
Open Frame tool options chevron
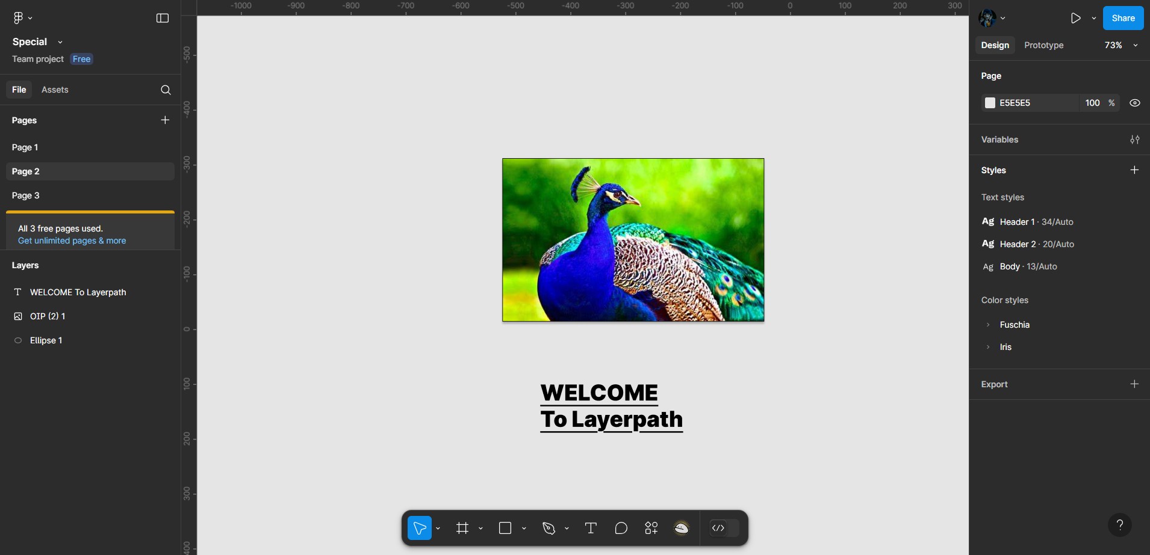coord(480,529)
